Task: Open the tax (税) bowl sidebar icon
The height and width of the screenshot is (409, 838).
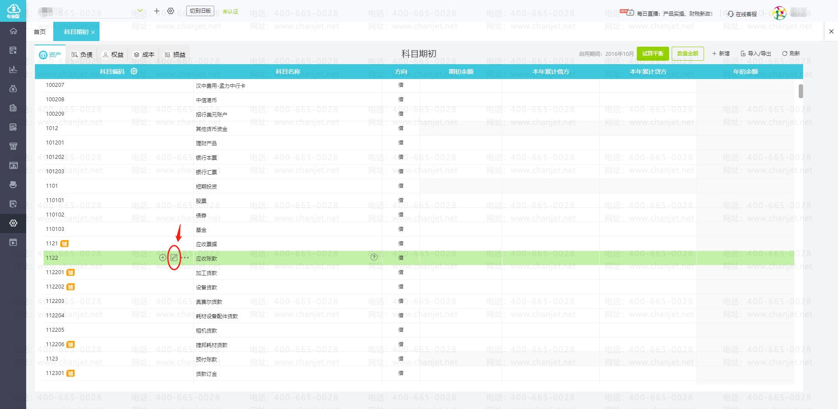Action: 13,185
